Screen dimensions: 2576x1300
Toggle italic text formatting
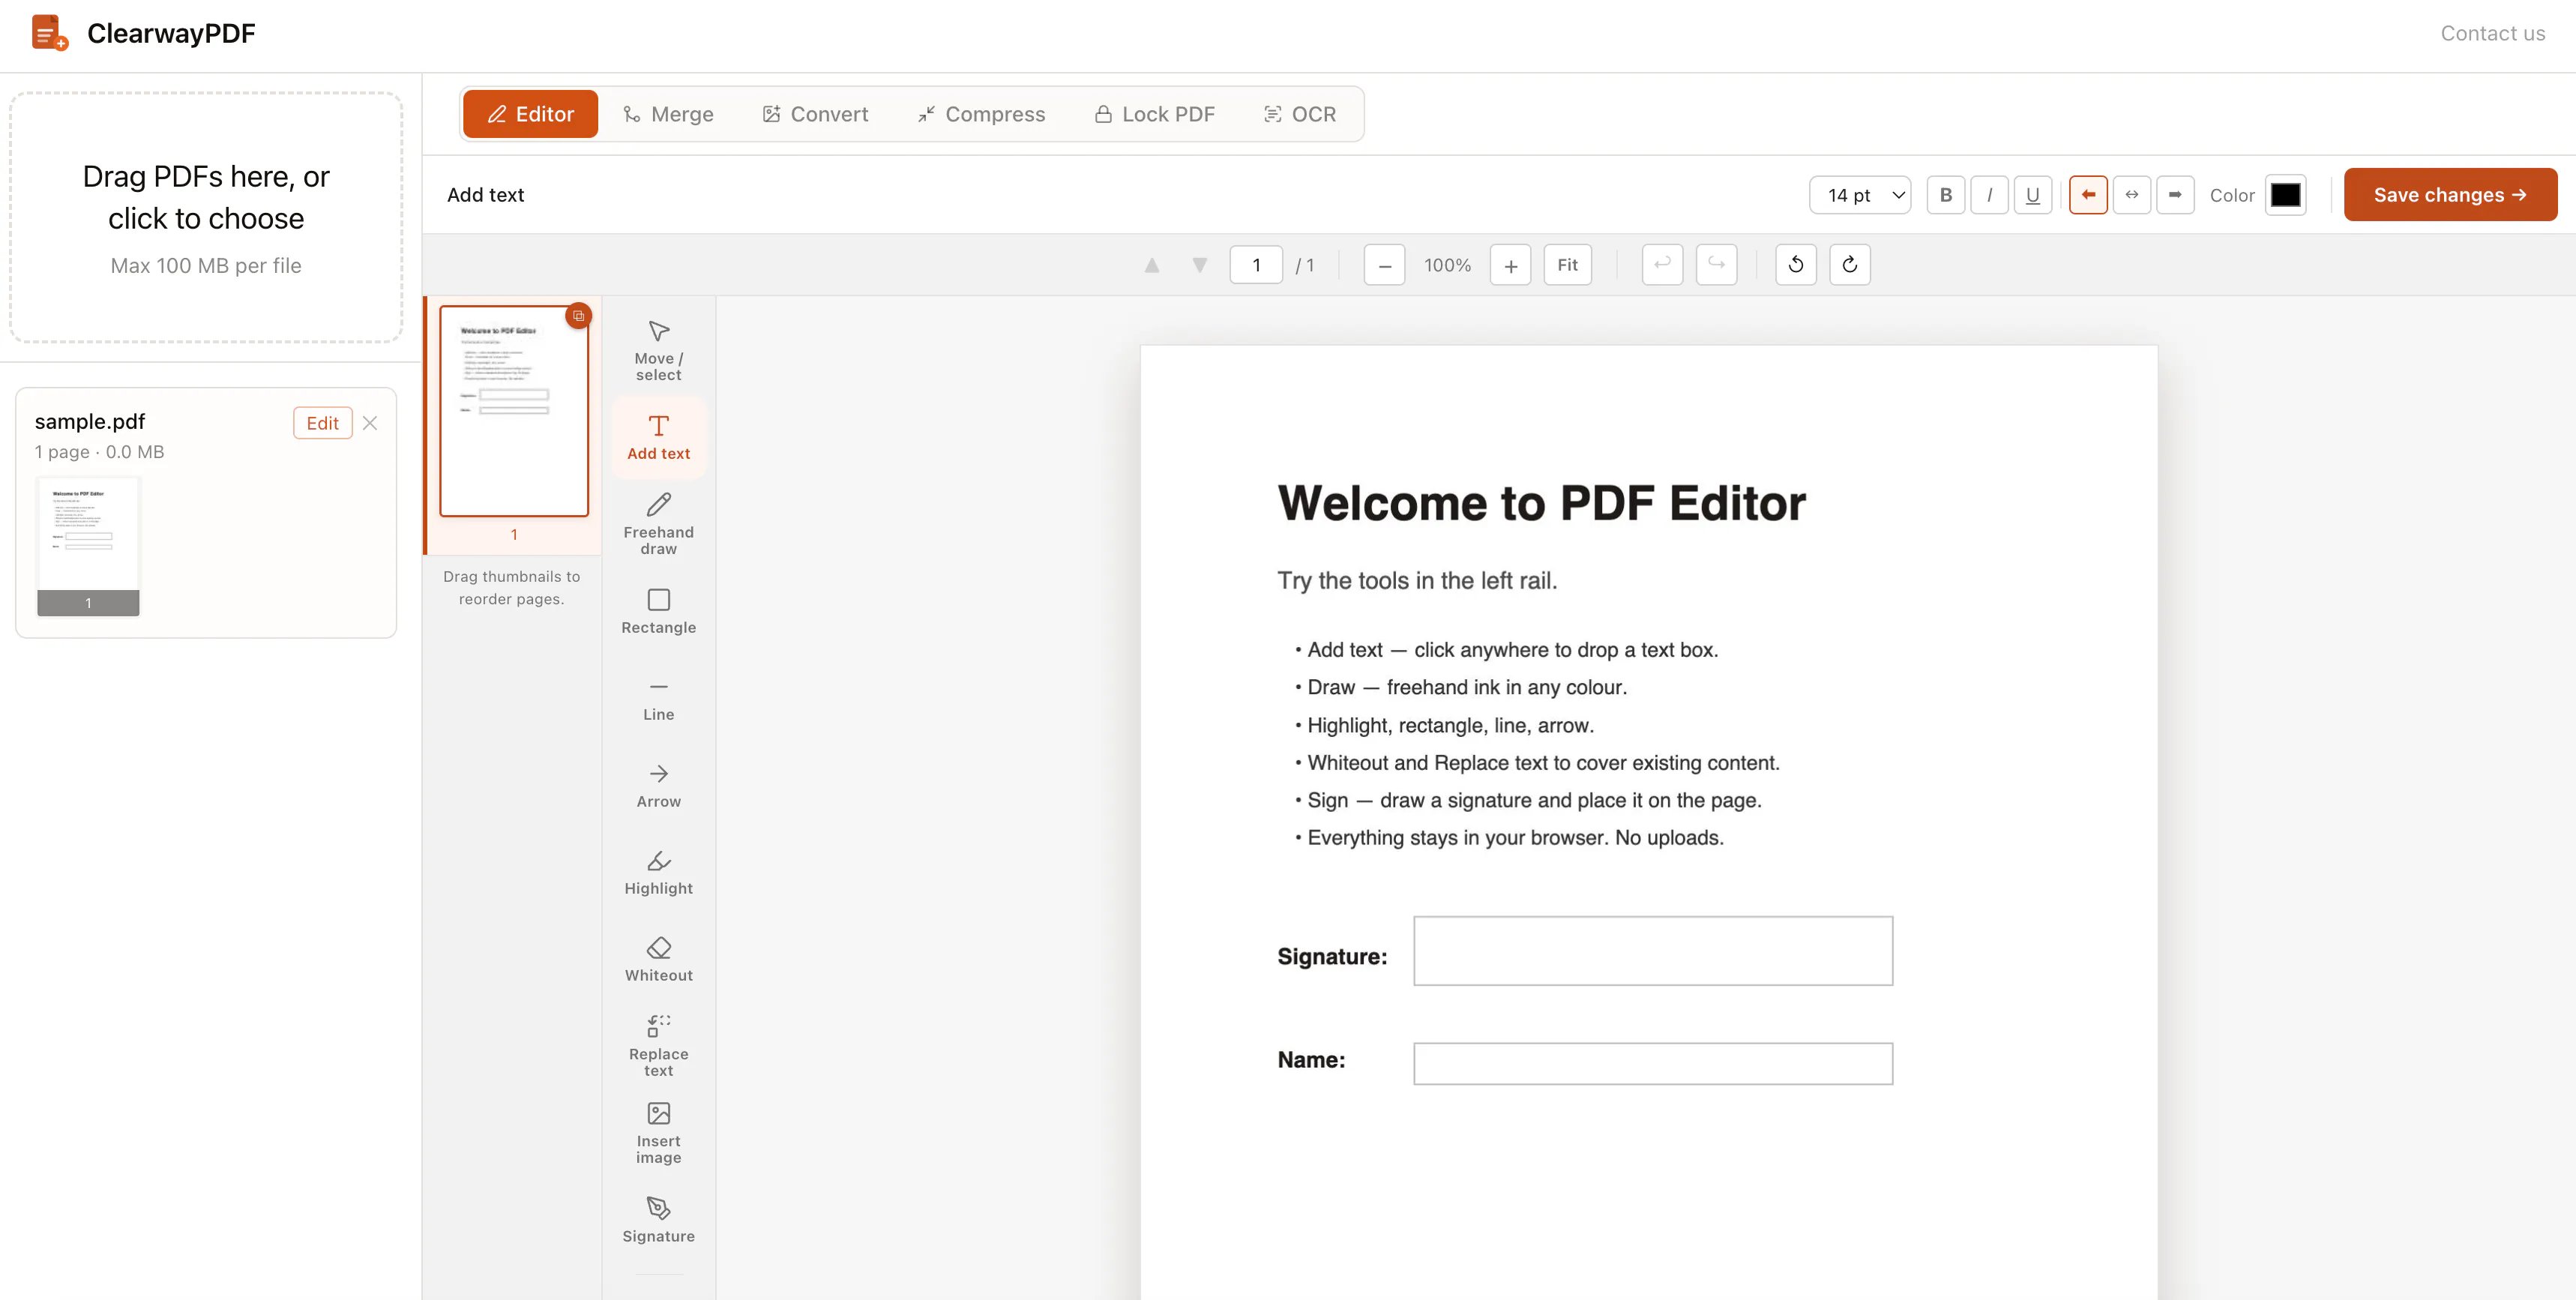coord(1989,195)
